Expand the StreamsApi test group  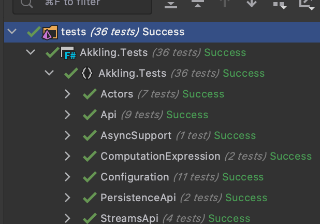tap(67, 218)
